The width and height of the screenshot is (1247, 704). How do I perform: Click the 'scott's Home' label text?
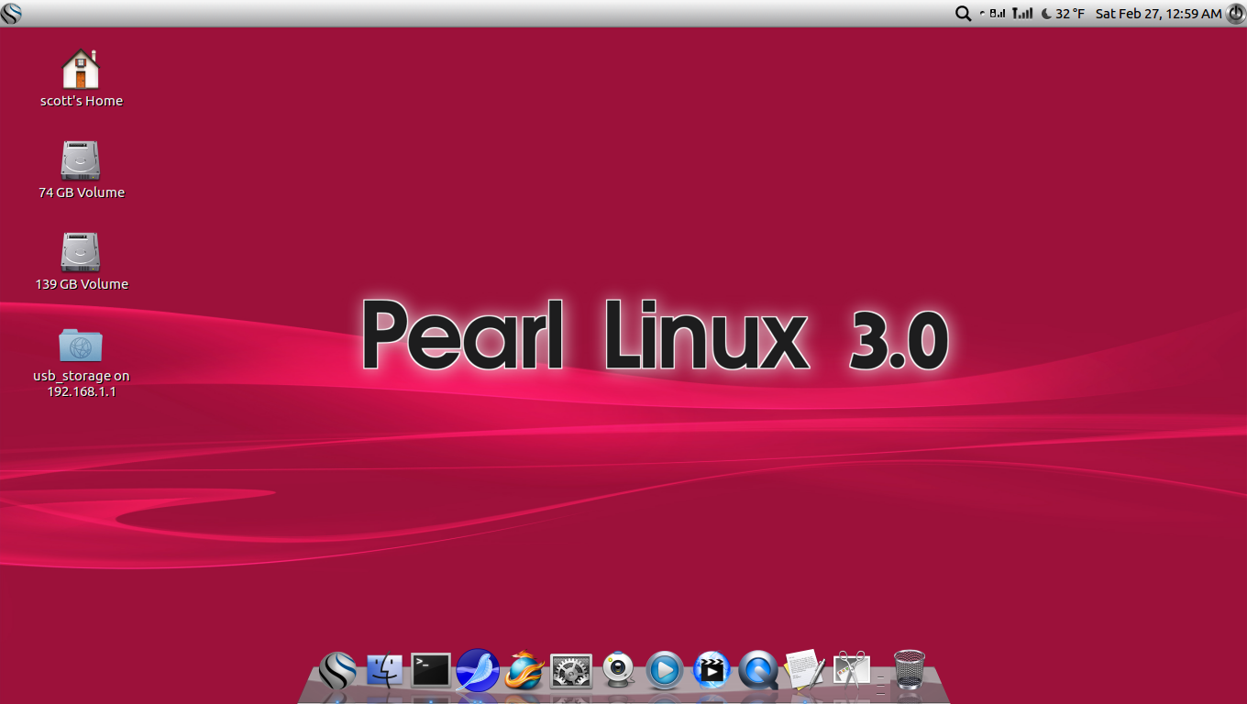(82, 101)
